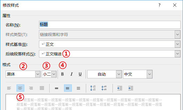Click 正文 in 样式基准 box

(50, 44)
